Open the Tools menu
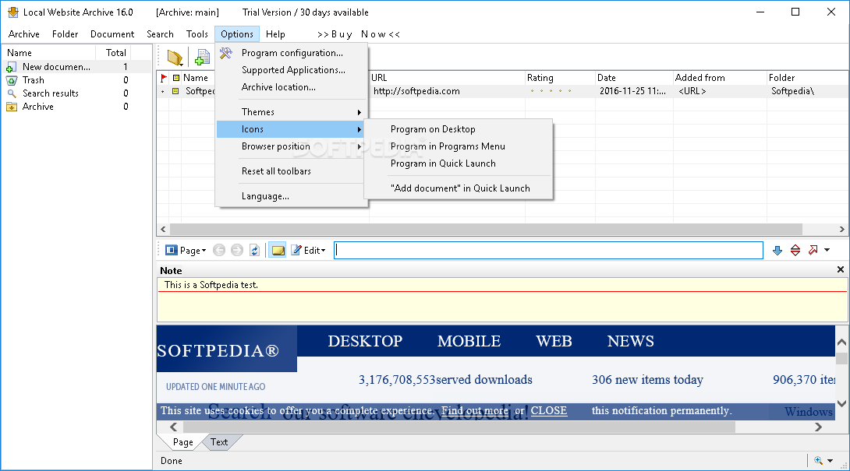This screenshot has height=471, width=850. click(197, 34)
